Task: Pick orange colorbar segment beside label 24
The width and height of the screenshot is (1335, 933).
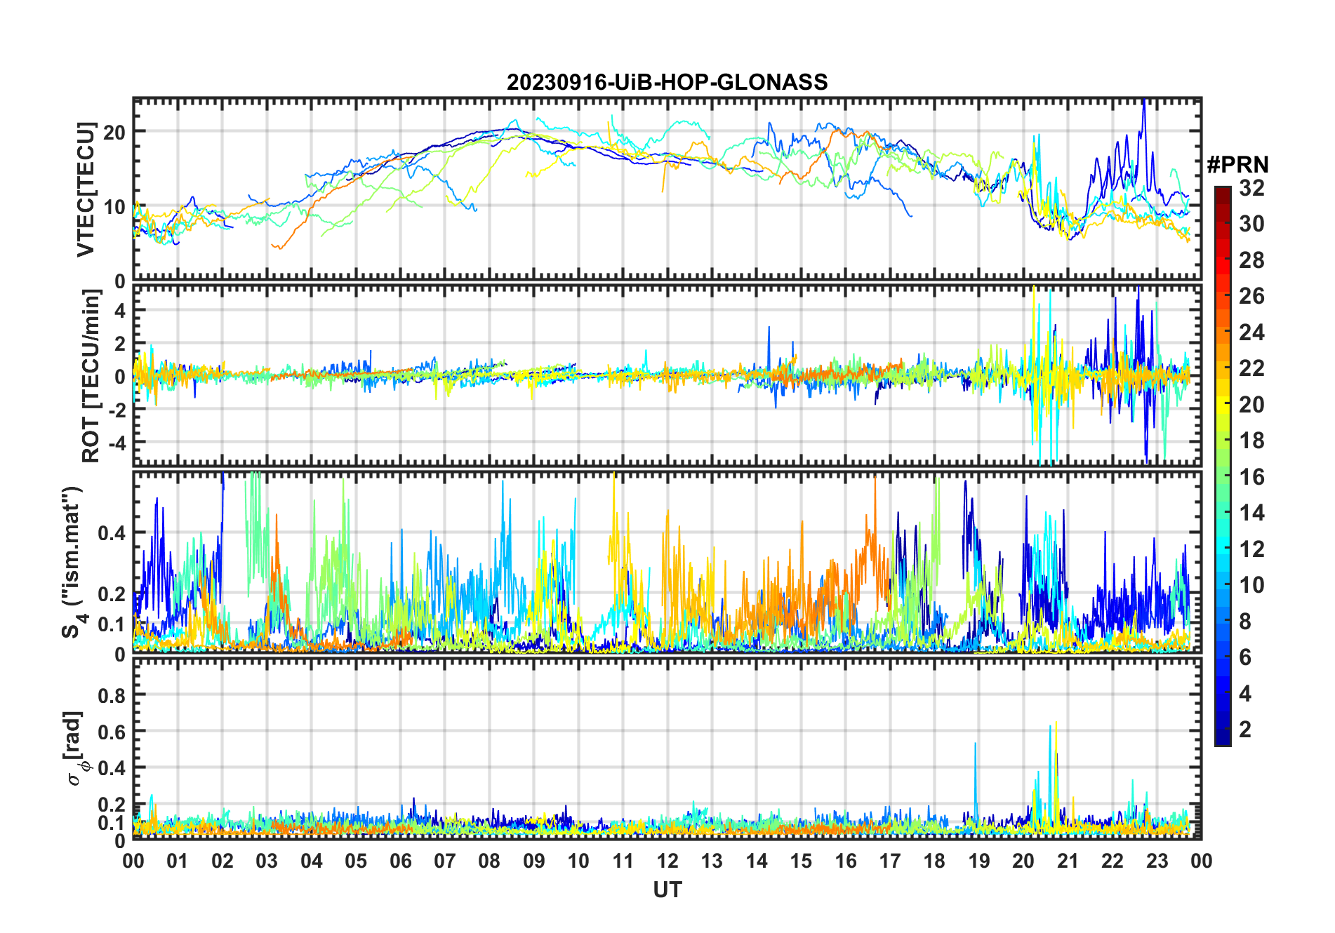Action: tap(1222, 332)
